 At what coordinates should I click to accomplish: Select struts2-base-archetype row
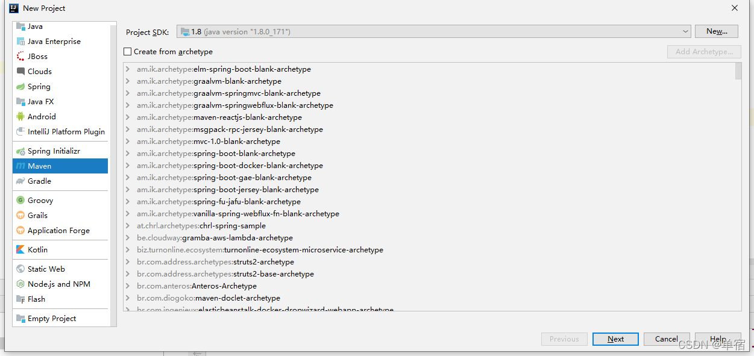(429, 274)
